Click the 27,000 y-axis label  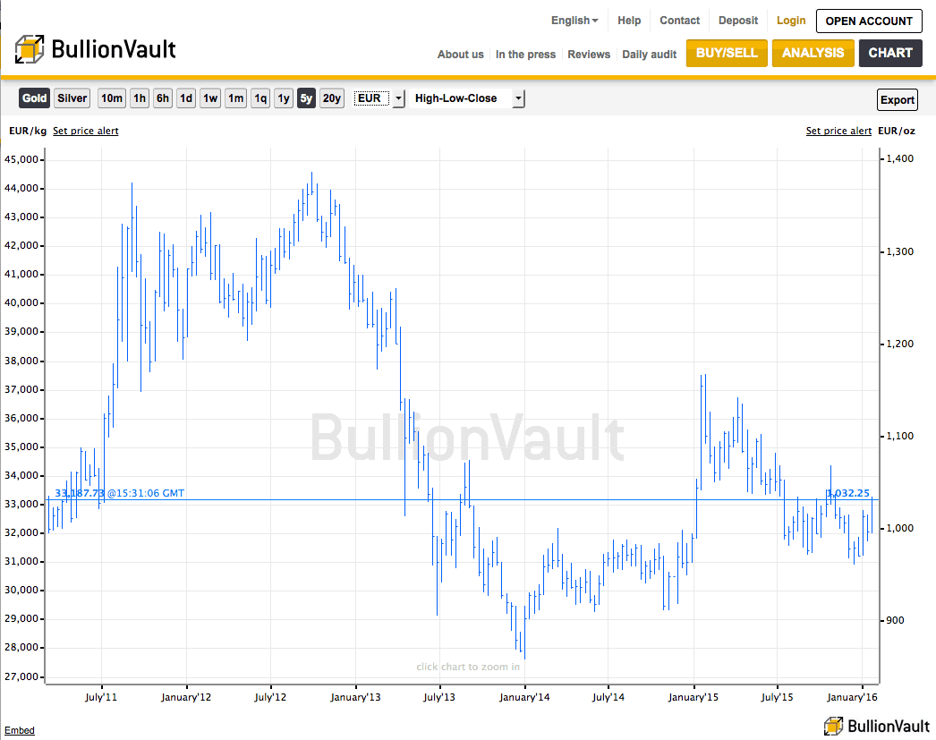click(x=21, y=676)
